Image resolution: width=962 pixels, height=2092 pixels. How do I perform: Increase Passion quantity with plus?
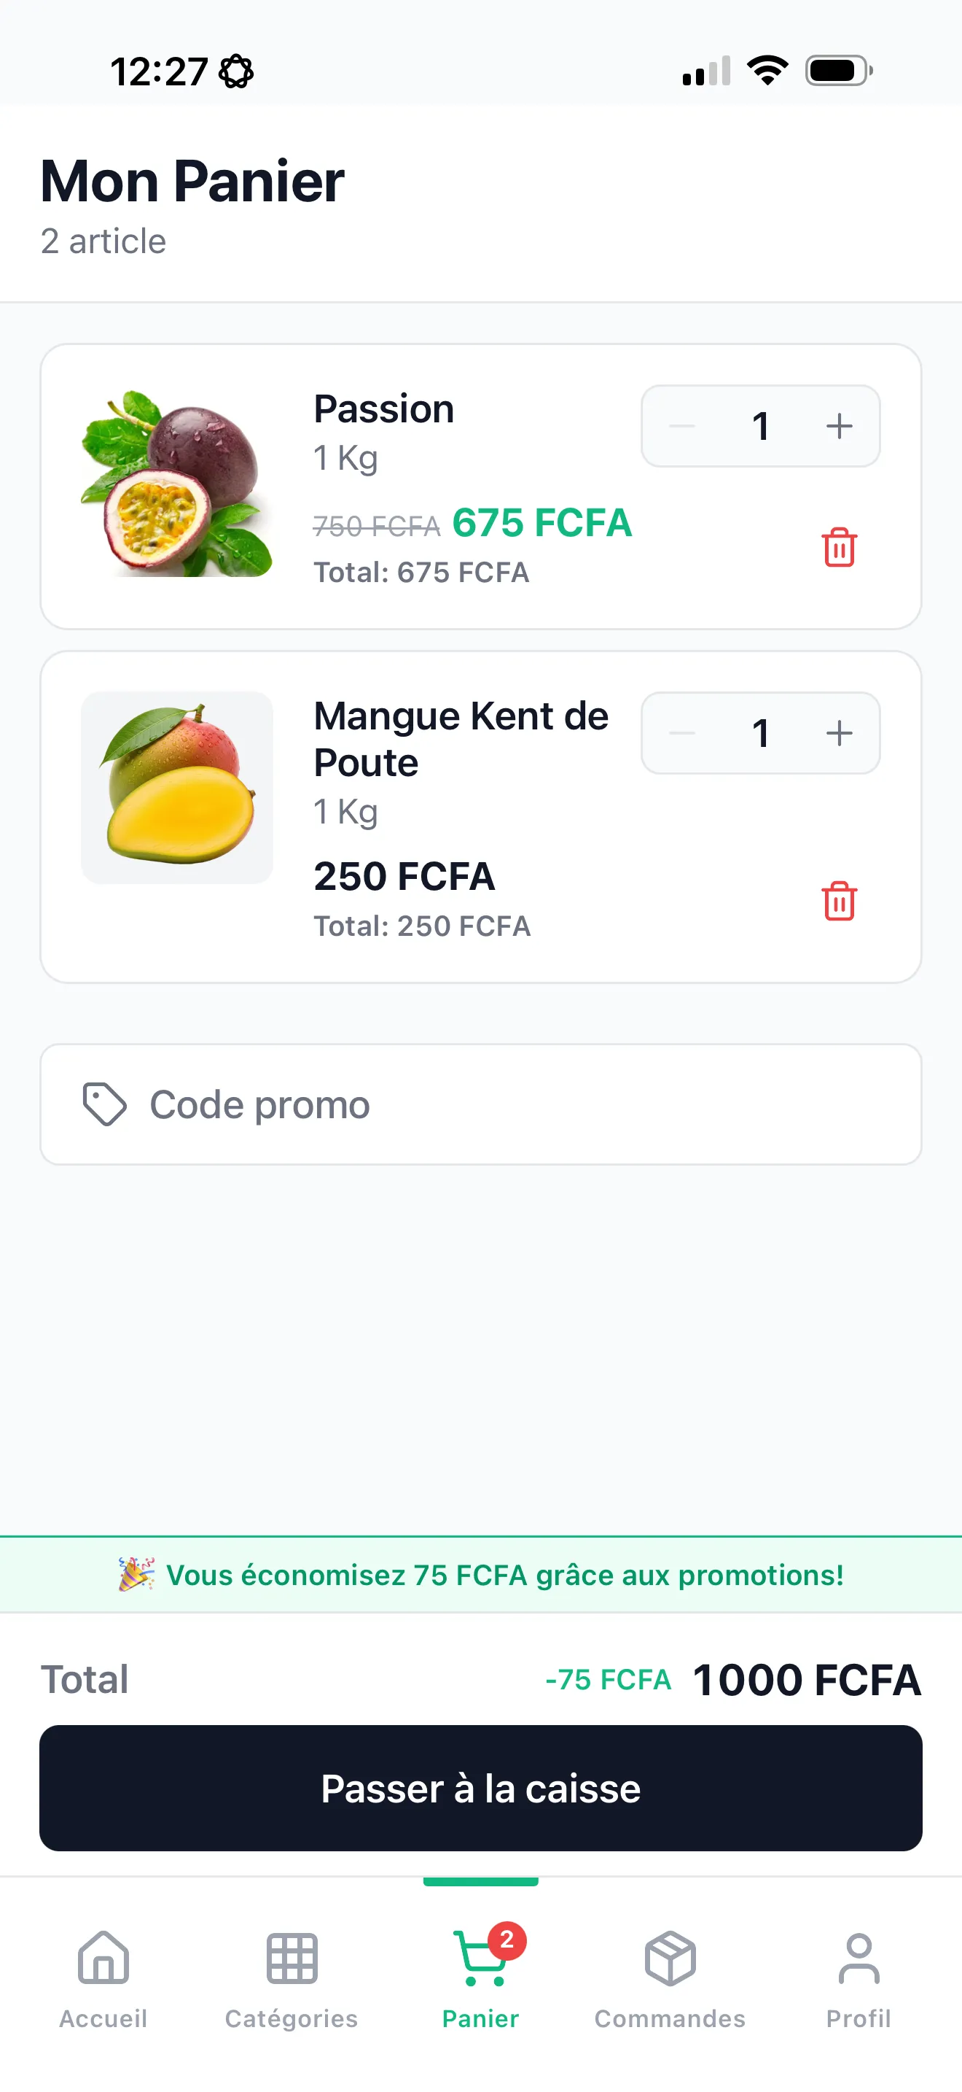[x=839, y=427]
